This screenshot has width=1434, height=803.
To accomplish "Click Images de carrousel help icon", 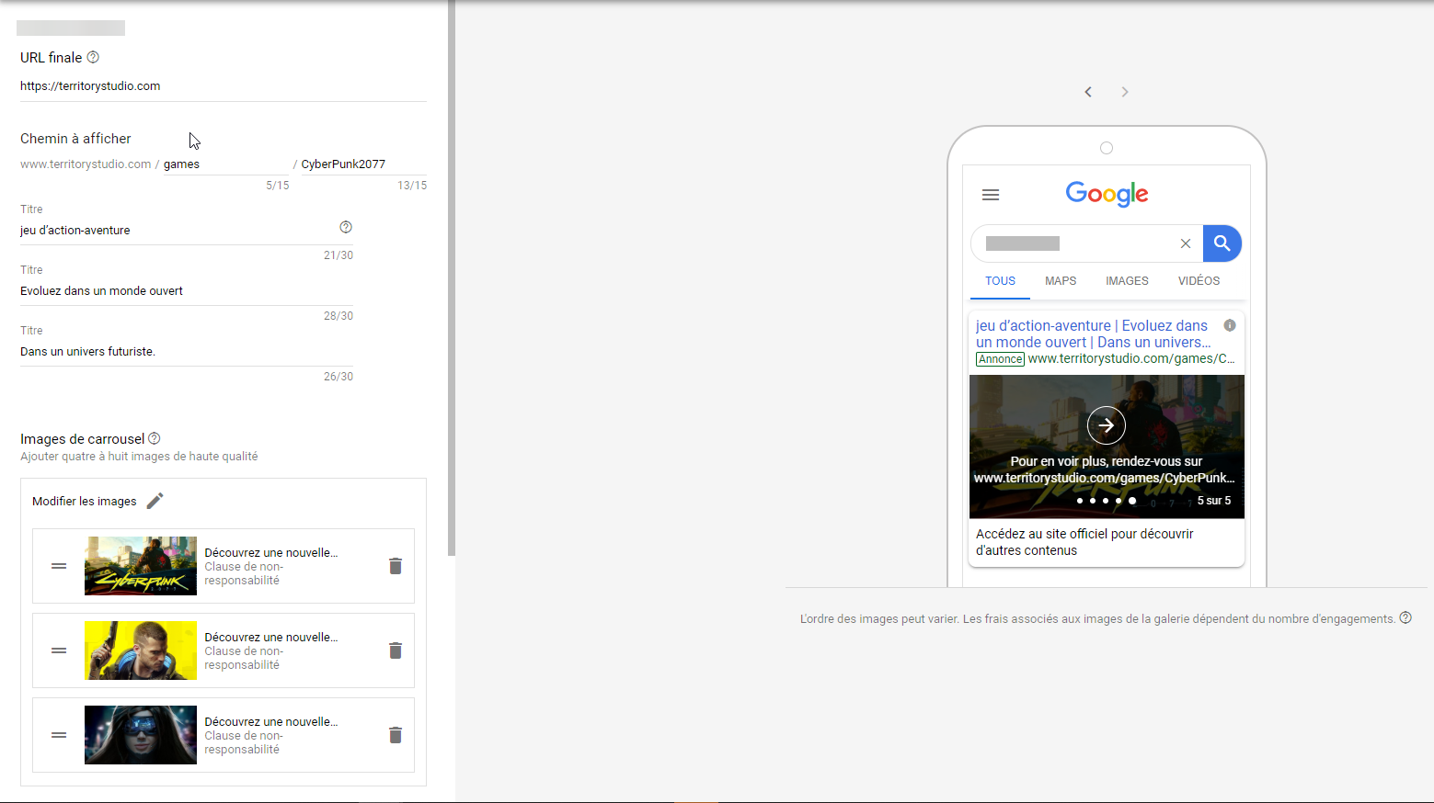I will 155,438.
